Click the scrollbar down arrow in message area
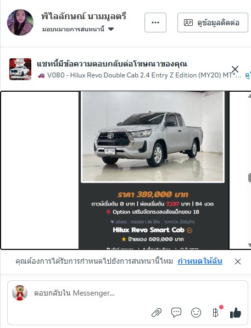Image resolution: width=251 pixels, height=328 pixels. 249,245
